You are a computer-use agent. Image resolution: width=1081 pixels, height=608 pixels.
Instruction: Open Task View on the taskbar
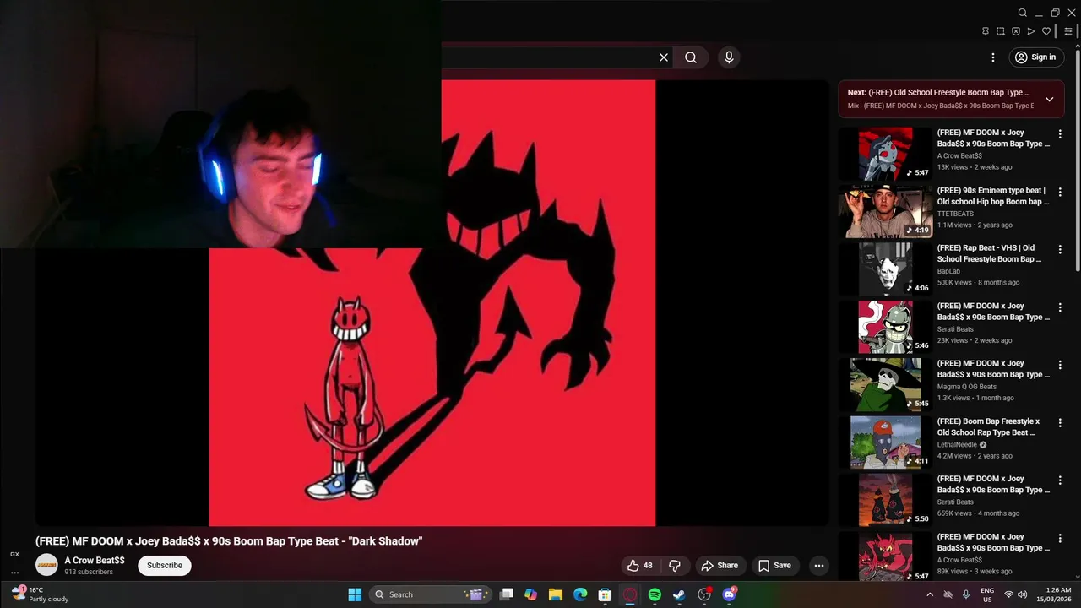pyautogui.click(x=506, y=594)
